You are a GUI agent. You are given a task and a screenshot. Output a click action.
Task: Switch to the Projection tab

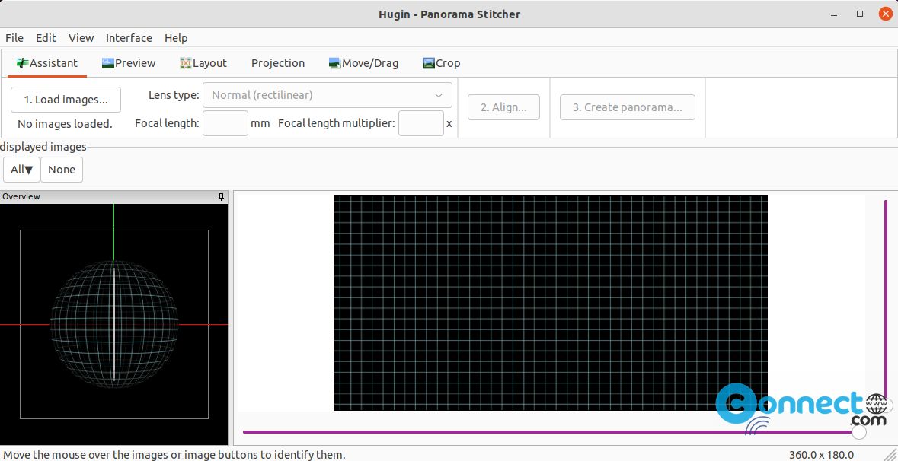tap(278, 63)
